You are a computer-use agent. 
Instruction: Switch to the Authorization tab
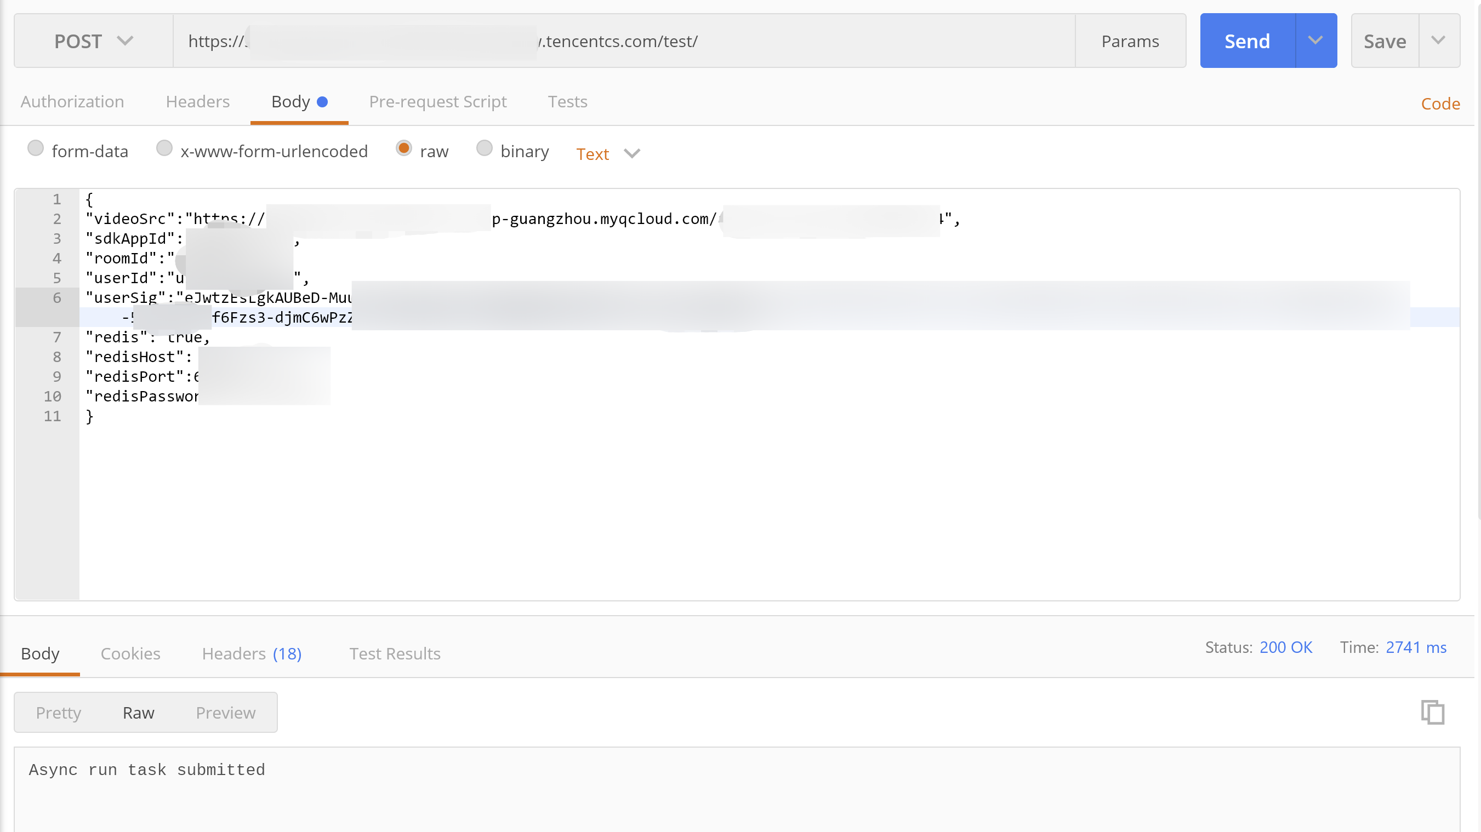(72, 102)
